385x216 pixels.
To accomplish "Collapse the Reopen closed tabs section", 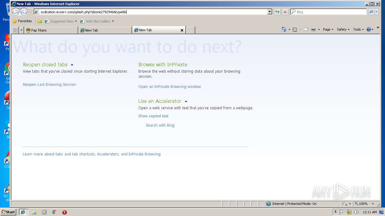I will (x=72, y=64).
